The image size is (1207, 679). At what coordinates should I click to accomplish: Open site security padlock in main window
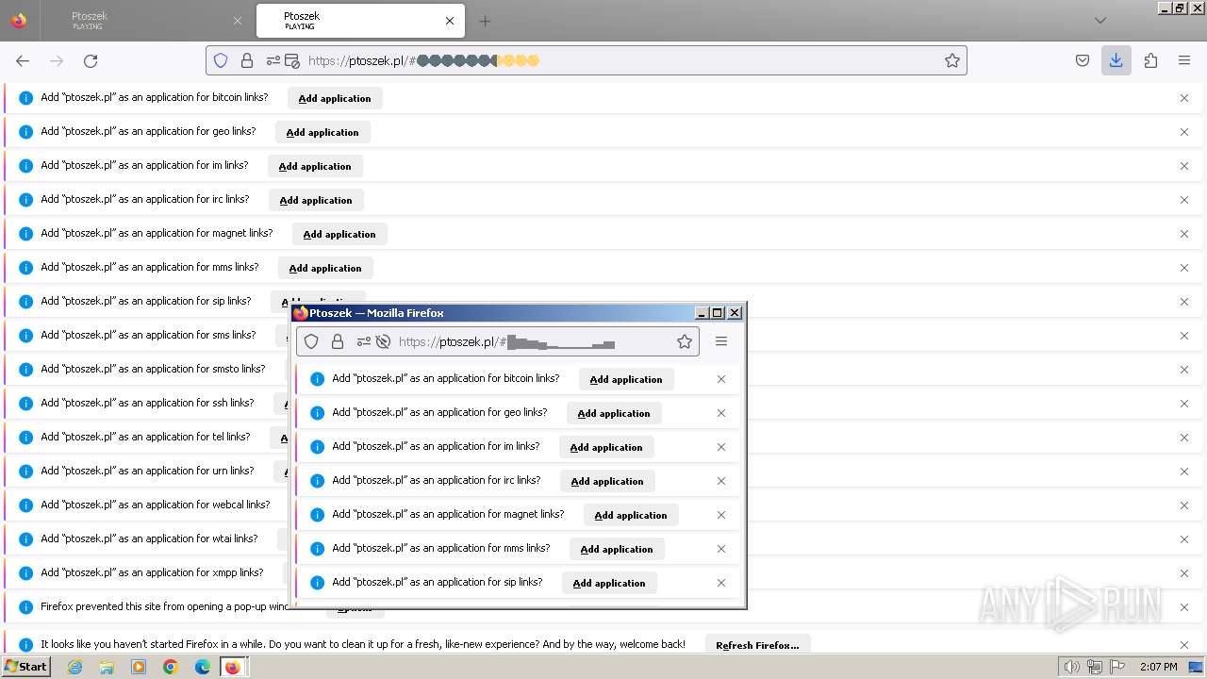pyautogui.click(x=247, y=60)
